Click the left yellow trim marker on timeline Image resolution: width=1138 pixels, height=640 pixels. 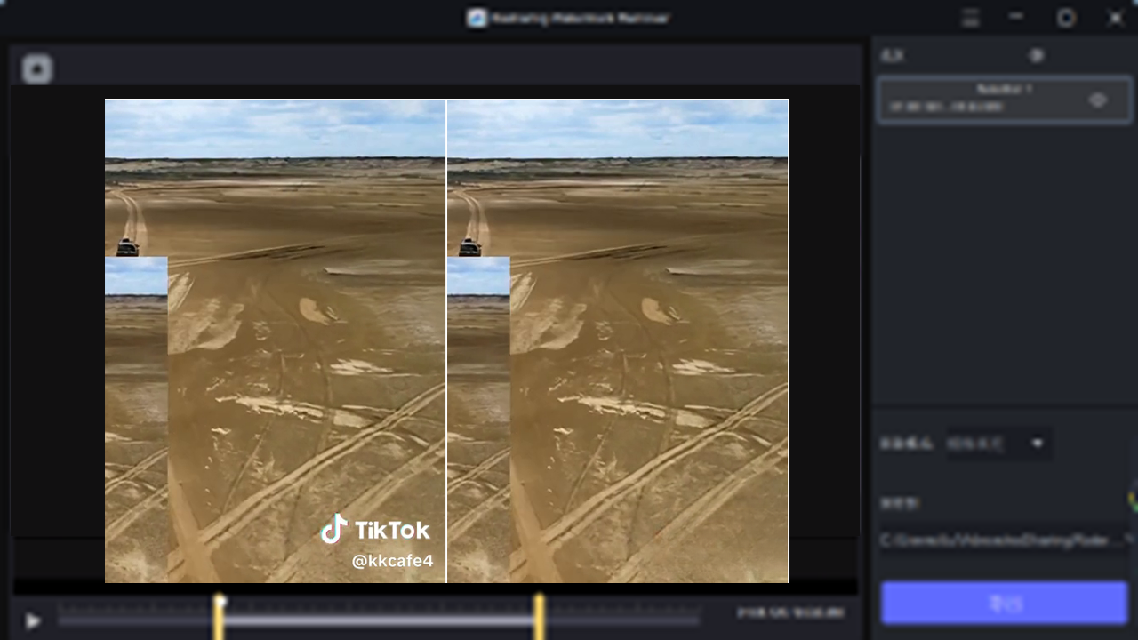tap(219, 617)
